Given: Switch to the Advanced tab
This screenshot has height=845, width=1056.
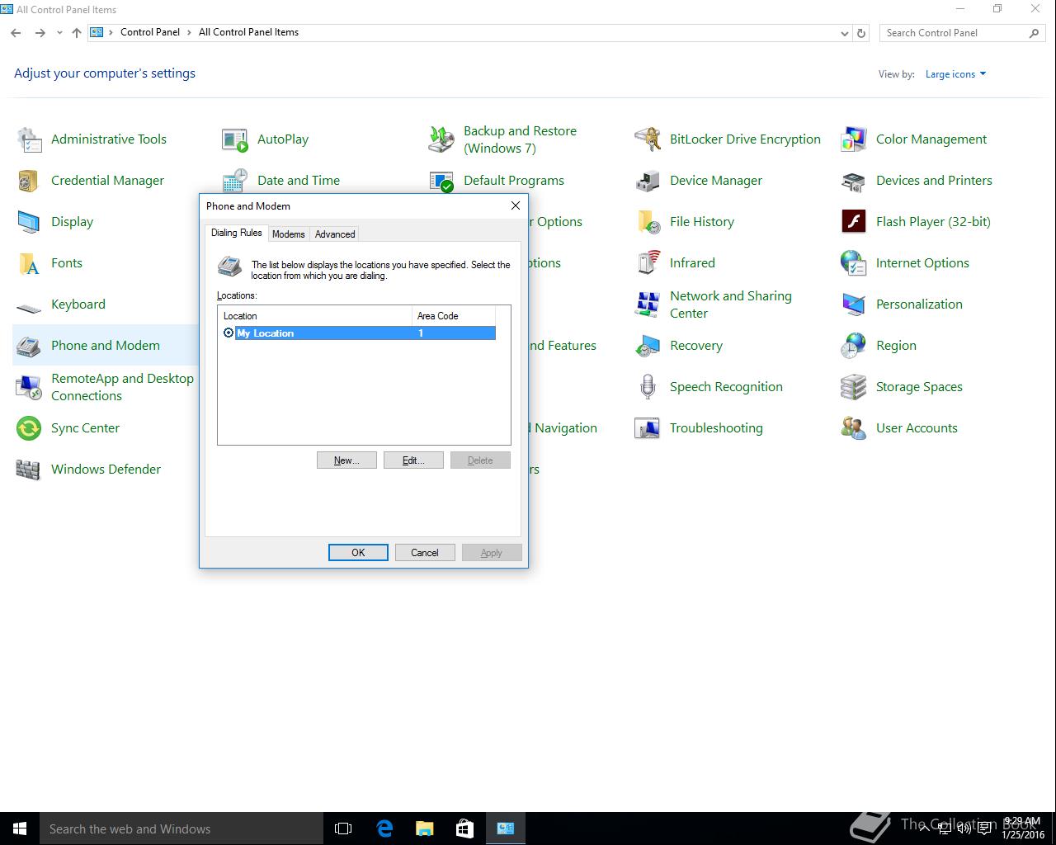Looking at the screenshot, I should tap(335, 234).
